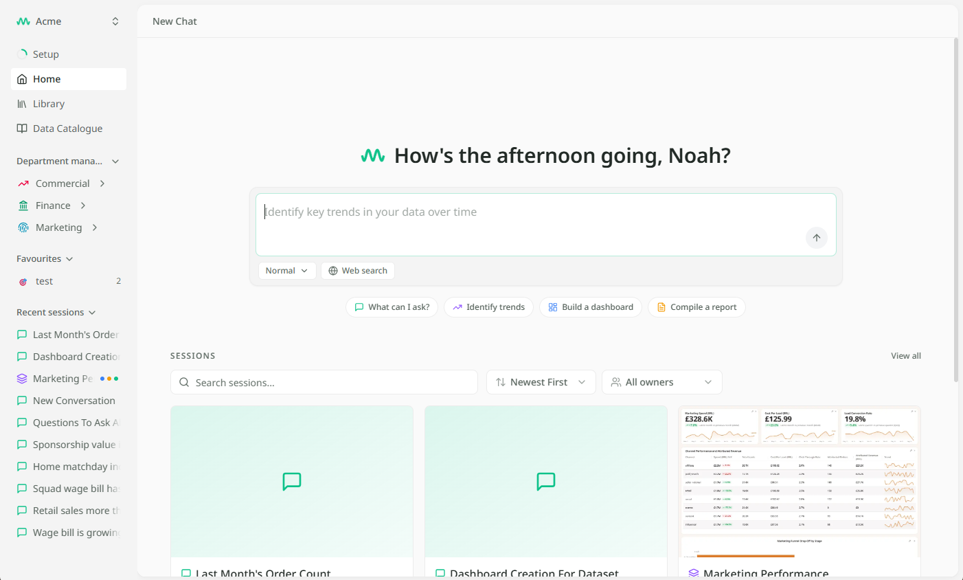The image size is (963, 580).
Task: Toggle Web search for the chat
Action: [357, 271]
